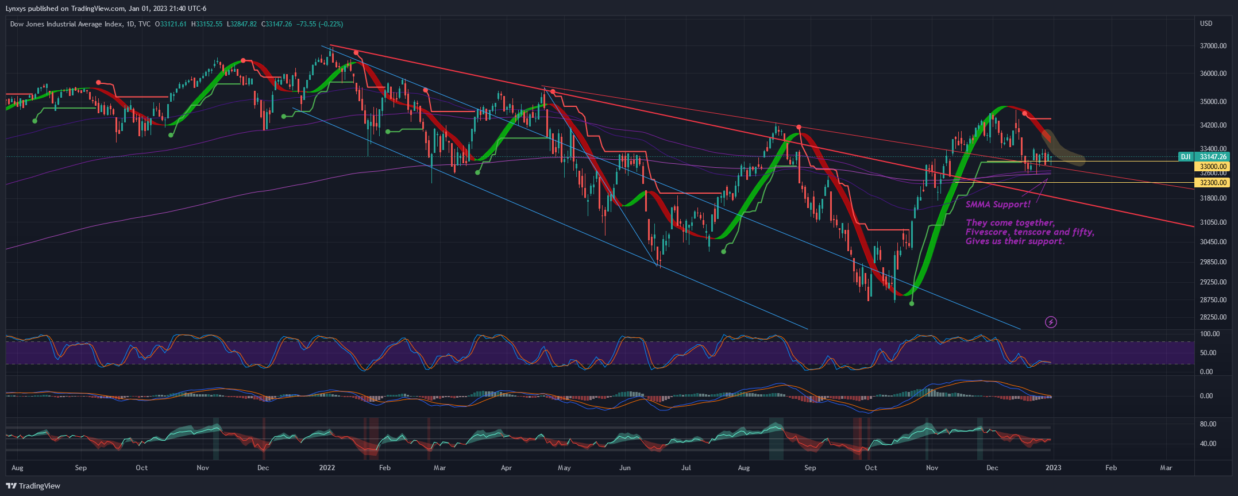Image resolution: width=1238 pixels, height=496 pixels.
Task: Click the 34200.00 price axis label
Action: pyautogui.click(x=1213, y=125)
